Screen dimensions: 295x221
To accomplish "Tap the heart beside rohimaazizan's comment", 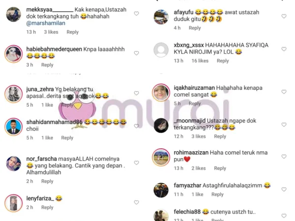I will (284, 157).
